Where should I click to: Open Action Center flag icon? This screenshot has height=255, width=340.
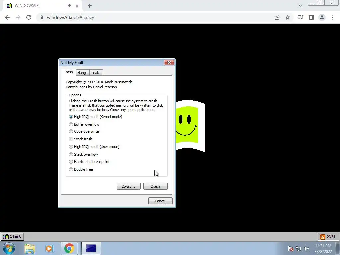(x=291, y=249)
